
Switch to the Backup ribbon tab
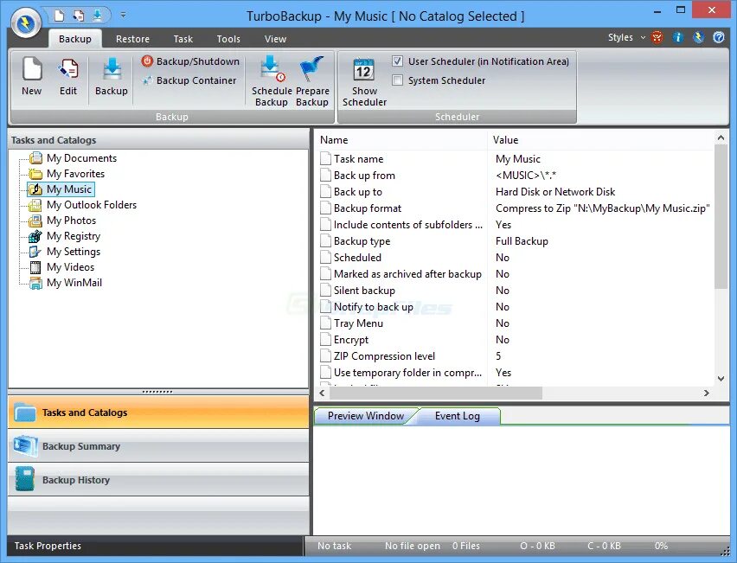click(x=75, y=39)
